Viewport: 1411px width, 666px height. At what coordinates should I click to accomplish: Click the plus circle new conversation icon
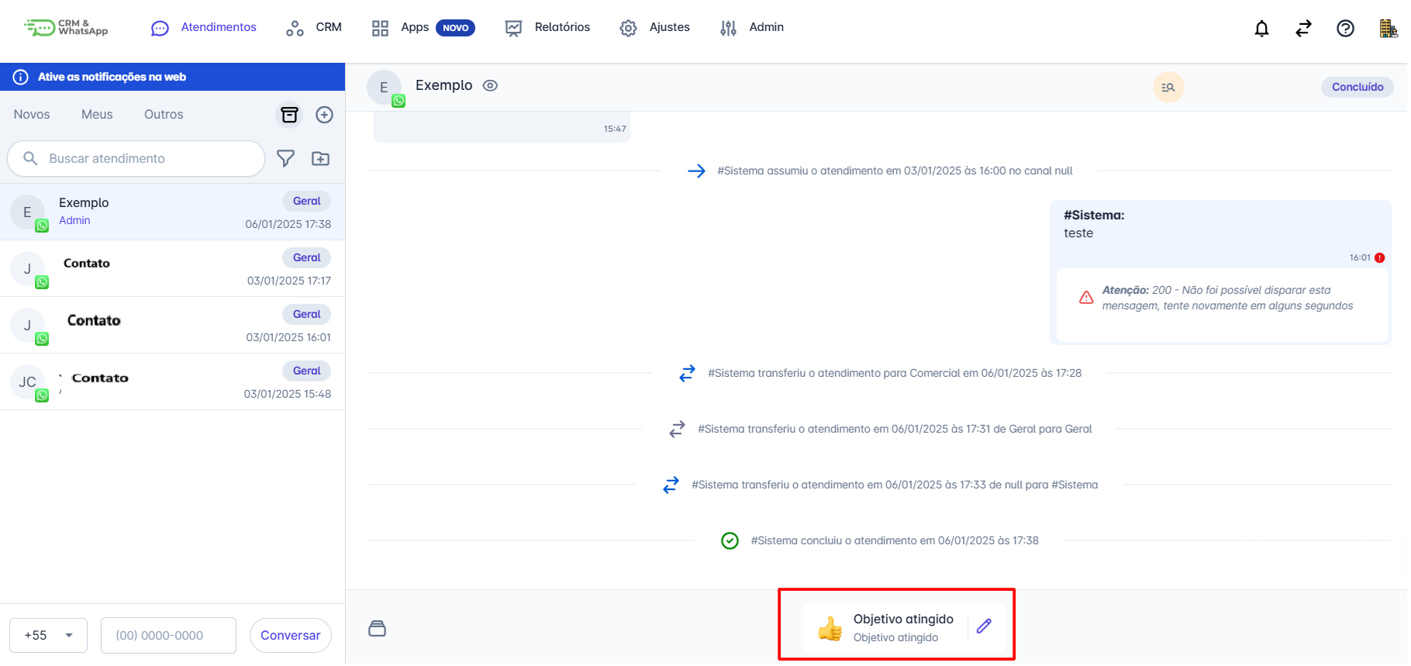tap(324, 115)
